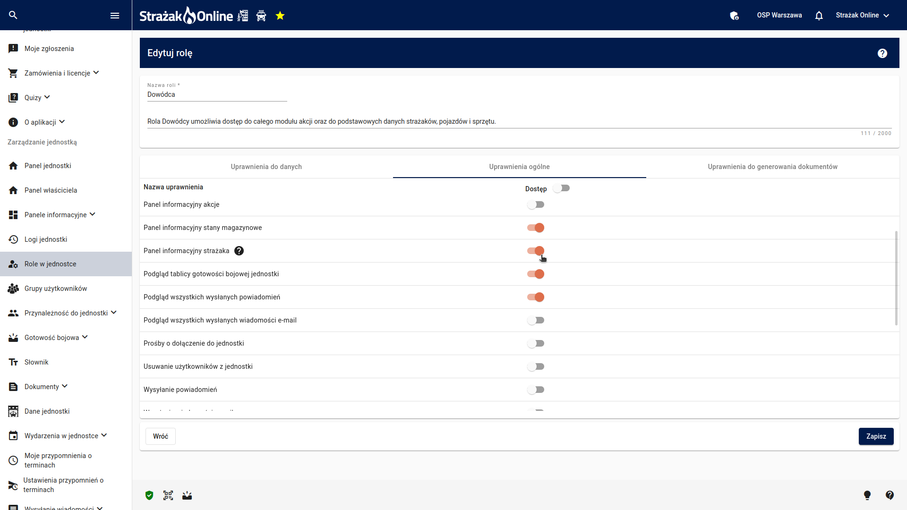Viewport: 907px width, 510px height.
Task: Open Logi jednostki page
Action: (x=66, y=239)
